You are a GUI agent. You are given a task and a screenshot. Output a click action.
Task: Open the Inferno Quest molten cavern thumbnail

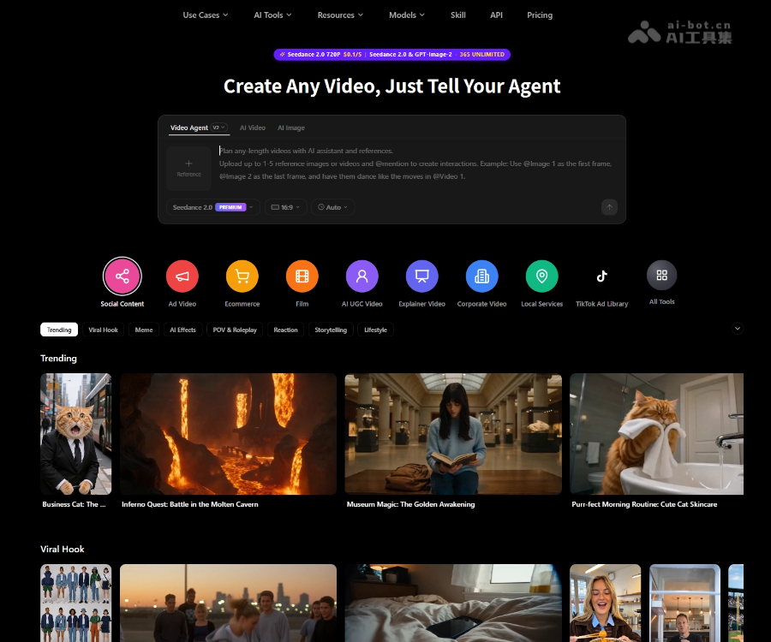point(228,434)
